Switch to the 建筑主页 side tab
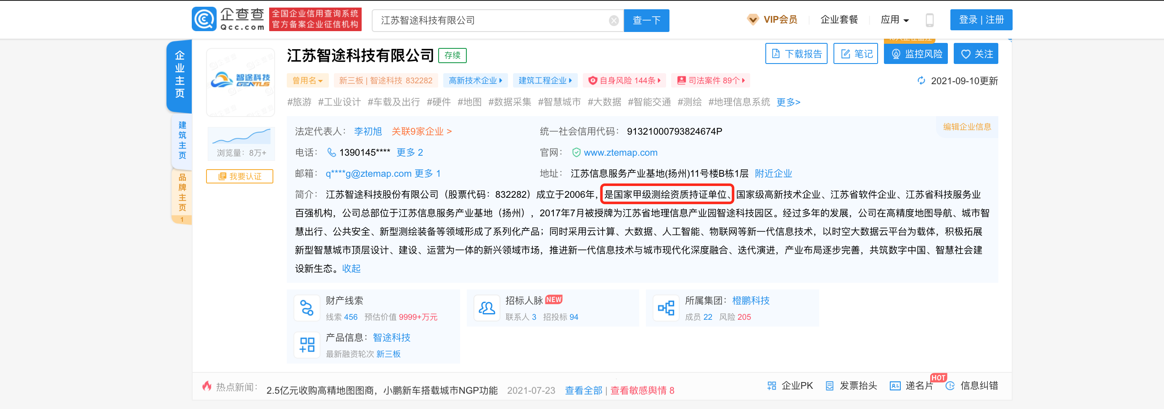The image size is (1164, 409). pyautogui.click(x=182, y=140)
